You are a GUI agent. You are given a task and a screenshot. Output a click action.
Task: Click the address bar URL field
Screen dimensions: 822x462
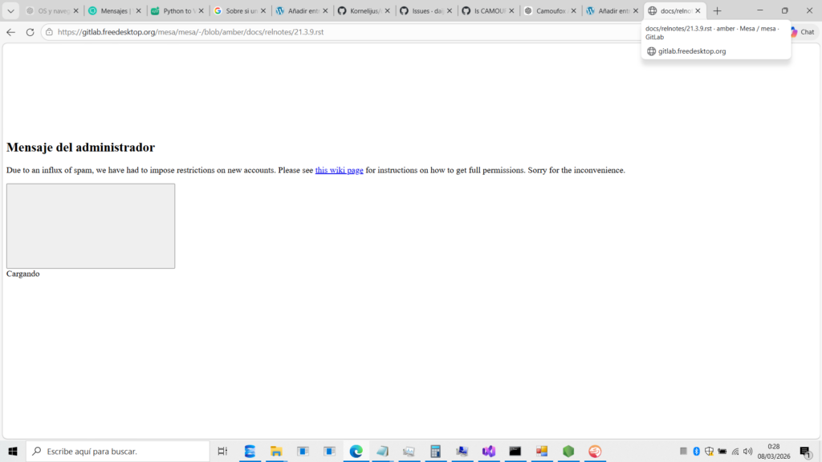pyautogui.click(x=321, y=32)
